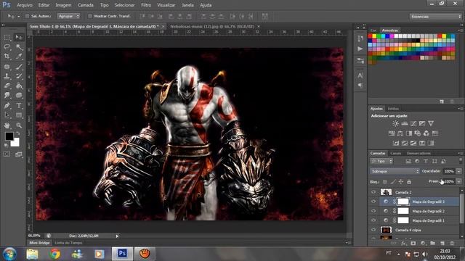Select the Rectangular Marquee tool
Image resolution: width=465 pixels, height=261 pixels.
[7, 37]
